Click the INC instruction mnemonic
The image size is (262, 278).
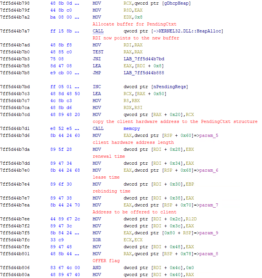(x=97, y=87)
